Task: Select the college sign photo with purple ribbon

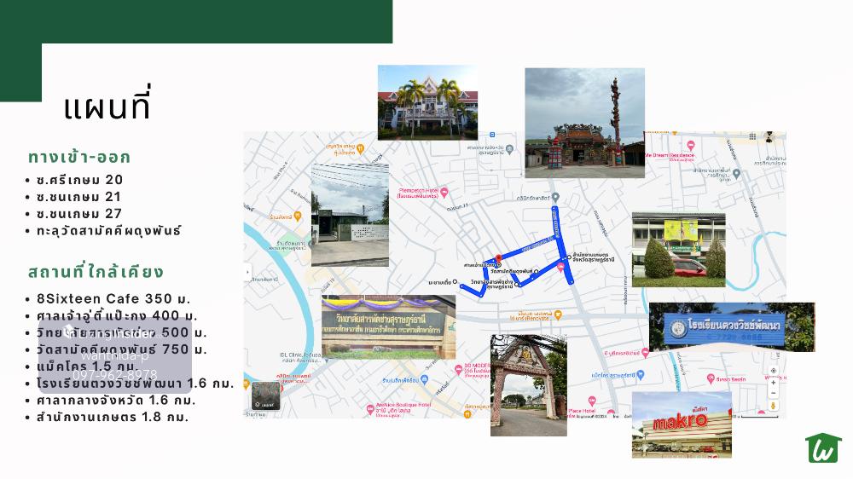Action: [388, 326]
